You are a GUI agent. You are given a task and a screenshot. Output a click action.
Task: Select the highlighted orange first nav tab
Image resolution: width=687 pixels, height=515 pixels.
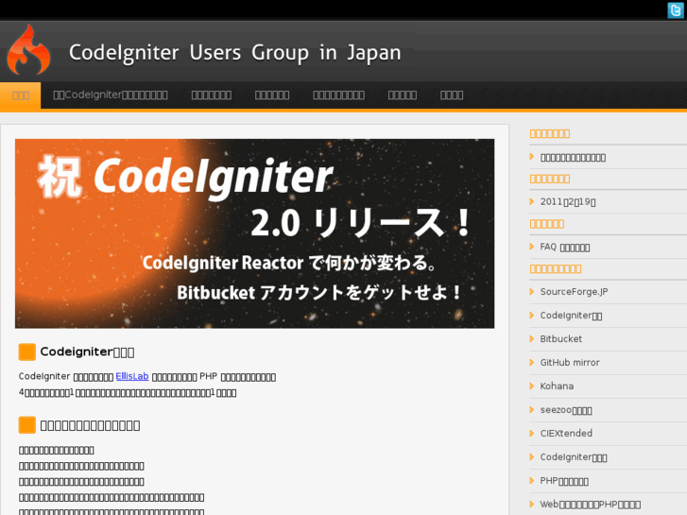21,95
